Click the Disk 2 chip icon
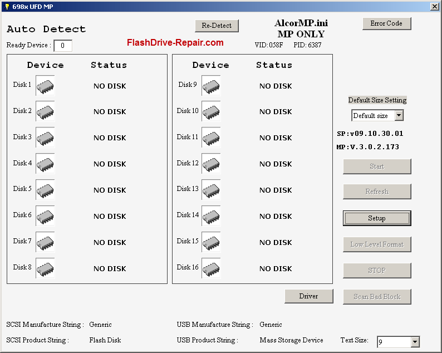Image resolution: width=442 pixels, height=353 pixels. coord(45,111)
